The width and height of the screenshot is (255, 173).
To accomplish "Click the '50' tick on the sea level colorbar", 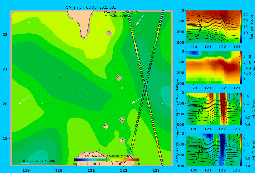I will tap(138, 164).
